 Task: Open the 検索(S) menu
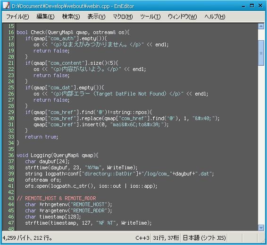(71, 17)
